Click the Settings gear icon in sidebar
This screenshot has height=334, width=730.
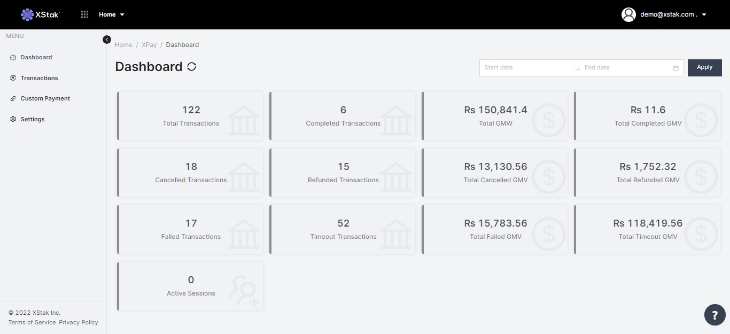13,119
